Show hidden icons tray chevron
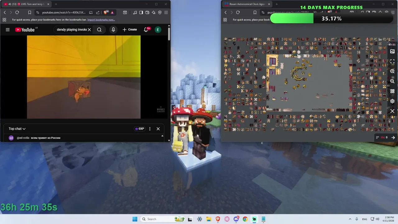Image resolution: width=398 pixels, height=224 pixels. [x=350, y=219]
